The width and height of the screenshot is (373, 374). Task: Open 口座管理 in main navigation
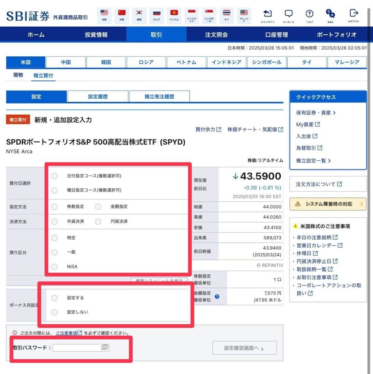click(277, 35)
